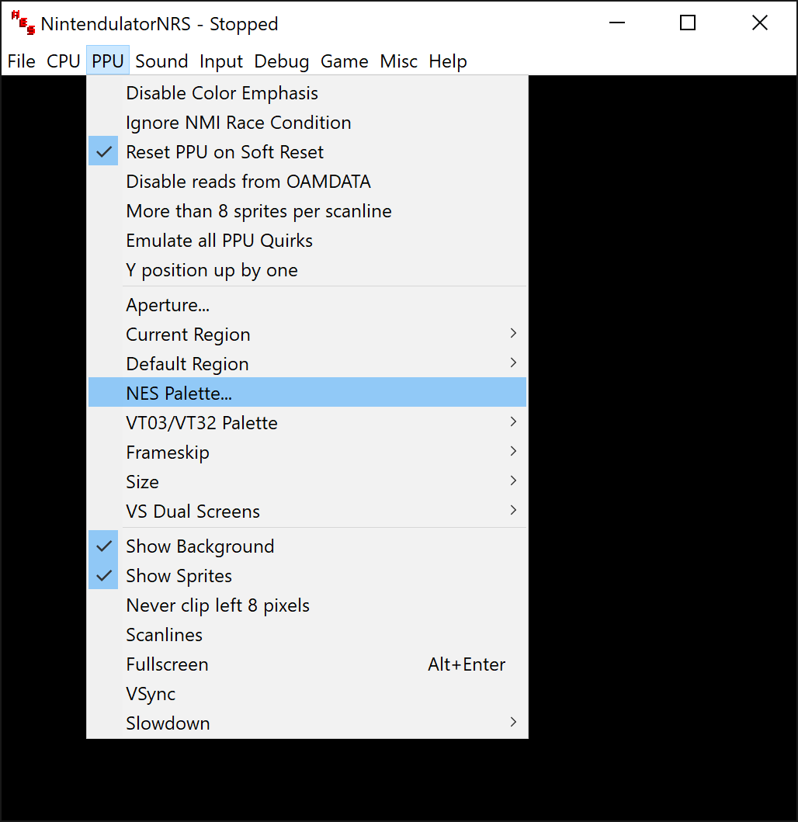Viewport: 798px width, 822px height.
Task: Expand the VT03/VT32 Palette submenu
Action: (x=307, y=423)
